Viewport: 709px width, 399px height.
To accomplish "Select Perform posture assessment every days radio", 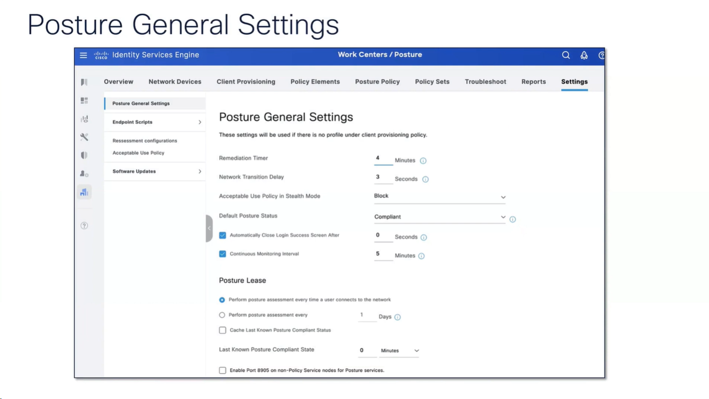I will (222, 315).
